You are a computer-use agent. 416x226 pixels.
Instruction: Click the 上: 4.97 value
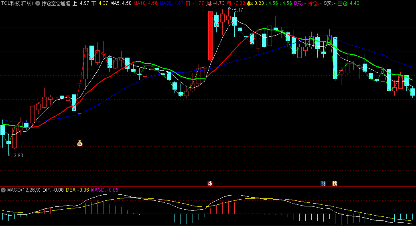[81, 3]
